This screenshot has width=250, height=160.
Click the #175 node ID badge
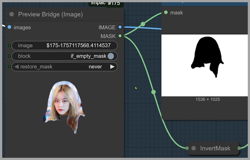[114, 3]
